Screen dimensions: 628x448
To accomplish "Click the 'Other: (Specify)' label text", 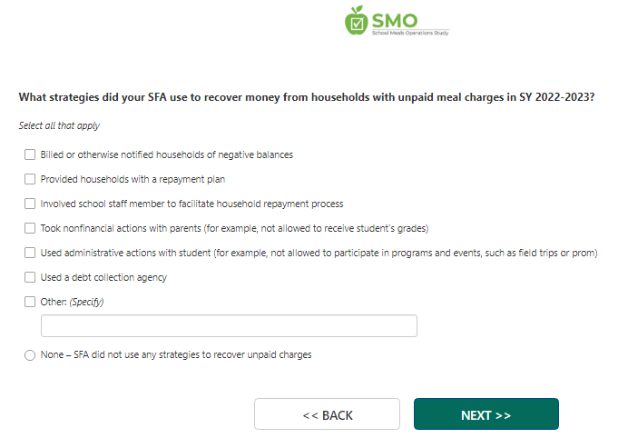I will click(72, 302).
